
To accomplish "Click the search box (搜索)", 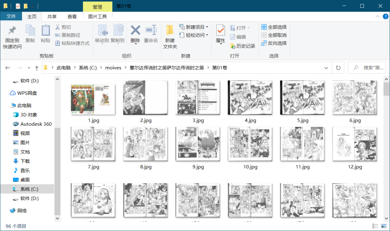I will click(367, 68).
